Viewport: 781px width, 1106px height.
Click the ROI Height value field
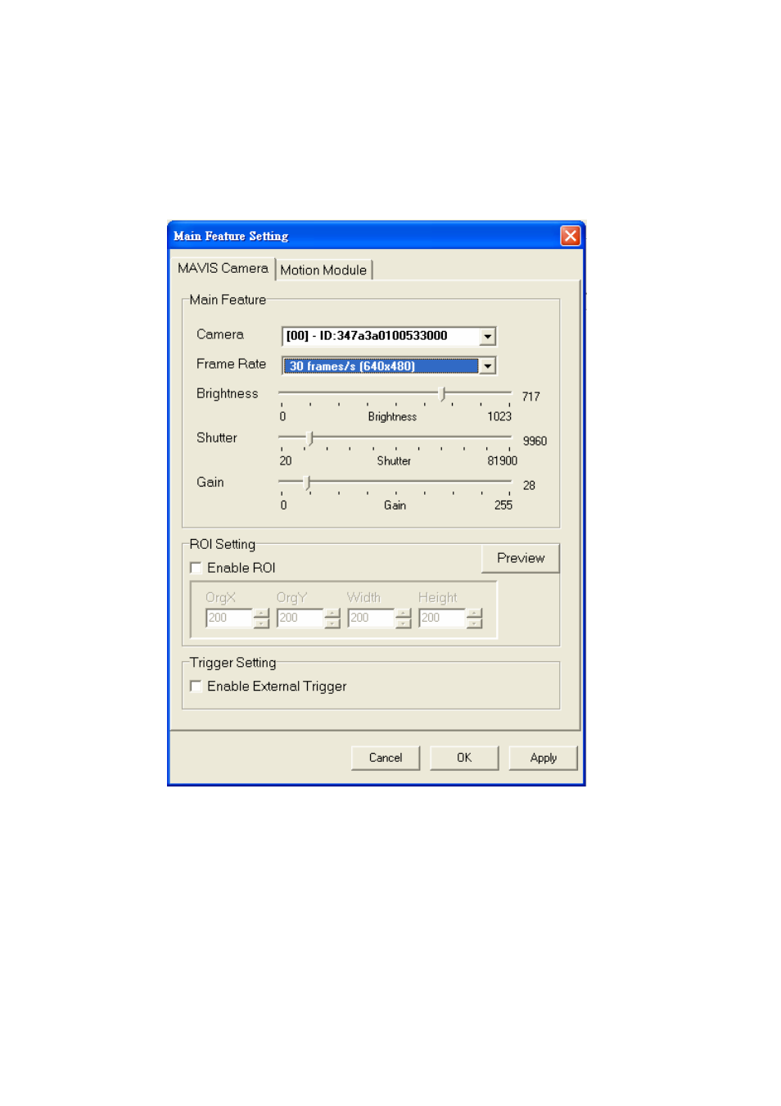(x=443, y=618)
